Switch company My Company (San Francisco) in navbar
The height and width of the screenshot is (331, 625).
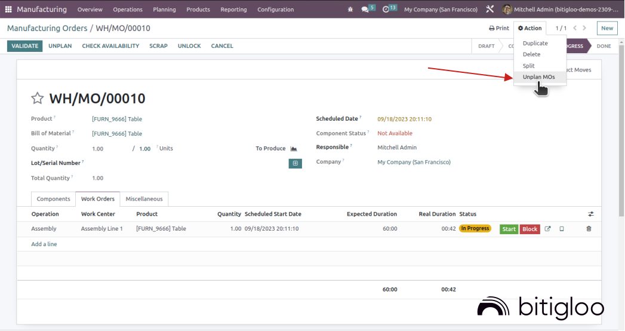(x=441, y=9)
